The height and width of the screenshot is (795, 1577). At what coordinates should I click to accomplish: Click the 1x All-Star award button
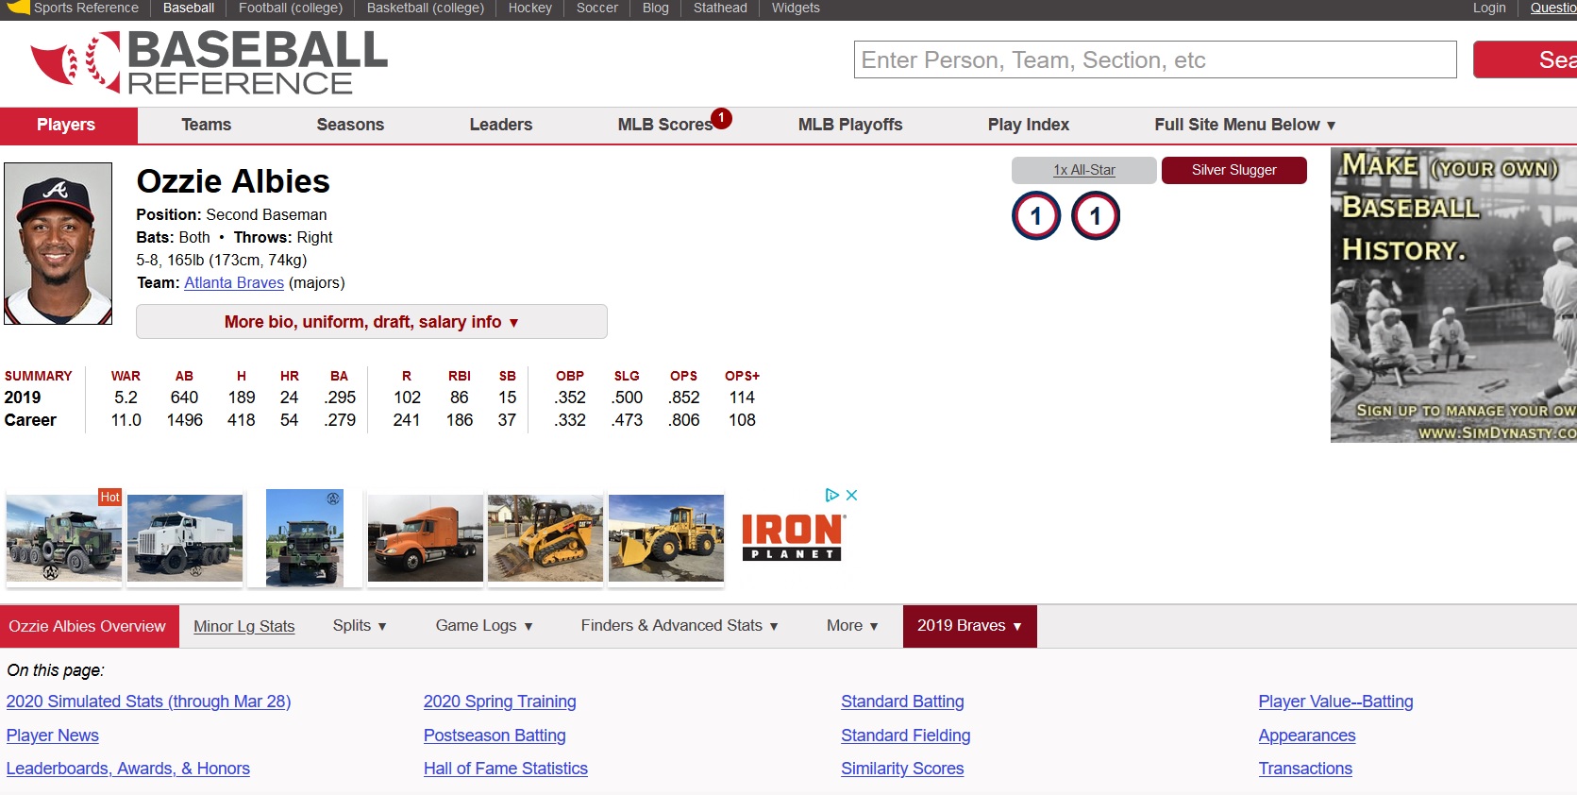point(1084,170)
